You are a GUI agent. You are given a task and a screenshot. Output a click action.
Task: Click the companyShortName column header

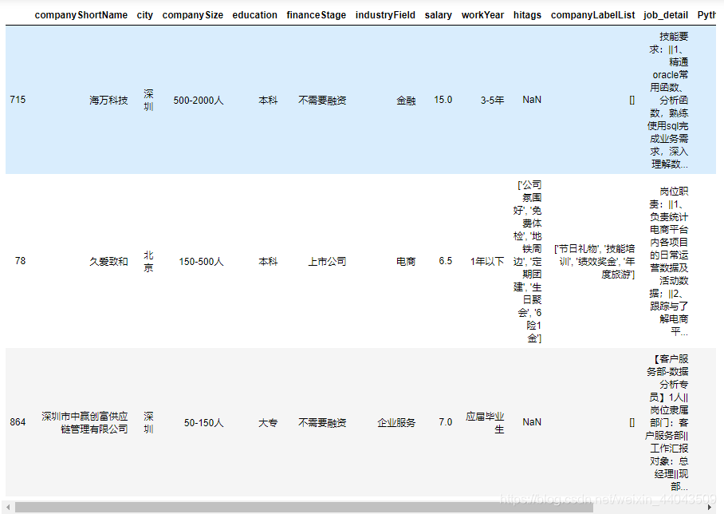(81, 15)
